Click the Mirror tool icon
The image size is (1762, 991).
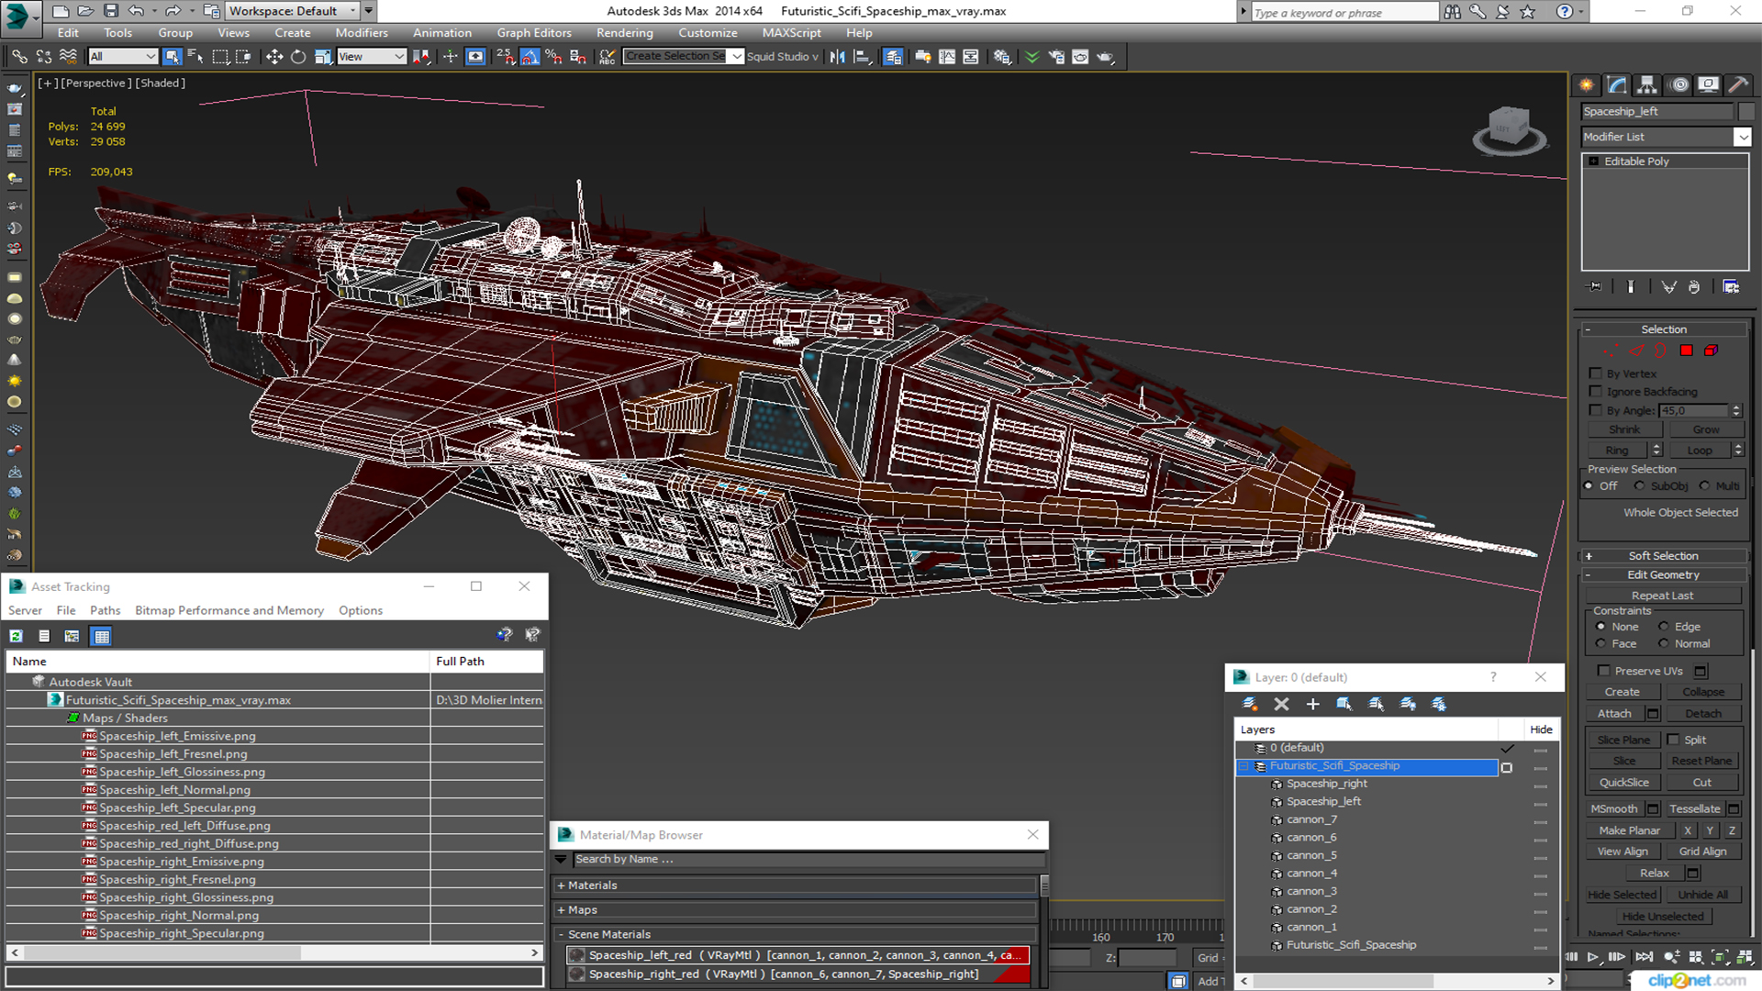coord(837,57)
